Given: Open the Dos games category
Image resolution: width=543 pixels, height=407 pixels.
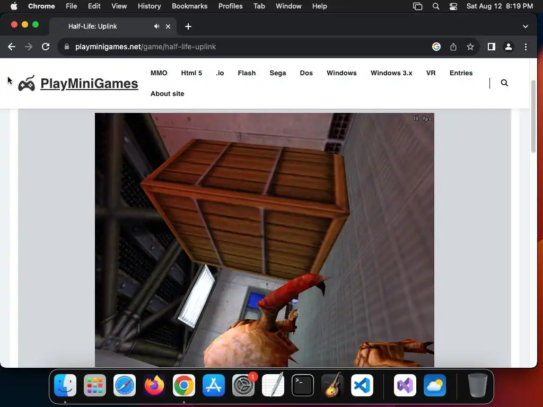Looking at the screenshot, I should coord(306,73).
